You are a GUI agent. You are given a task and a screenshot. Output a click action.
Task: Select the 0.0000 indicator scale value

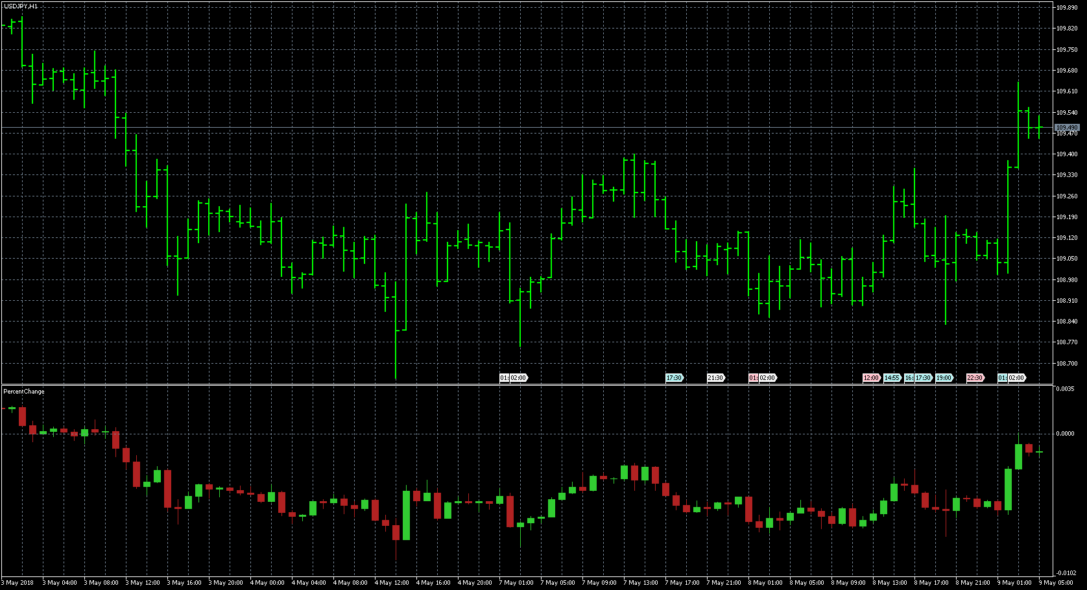coord(1065,434)
